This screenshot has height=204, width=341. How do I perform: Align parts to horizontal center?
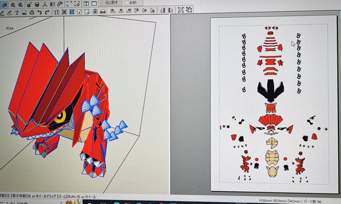click(121, 11)
